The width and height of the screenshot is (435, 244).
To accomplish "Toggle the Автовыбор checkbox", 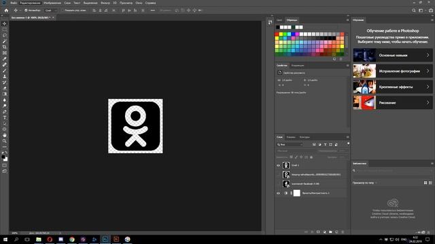I will (x=26, y=10).
